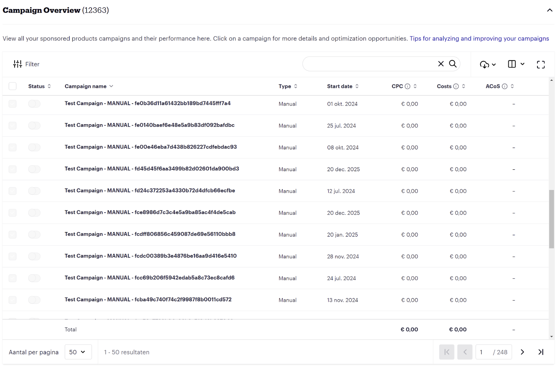Click the table's vertical scrollbar thumb
Screen dimensions: 557x366
pos(551,219)
